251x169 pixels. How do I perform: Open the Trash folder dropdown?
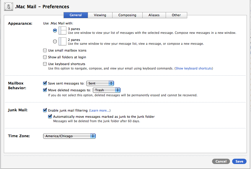tap(107, 90)
